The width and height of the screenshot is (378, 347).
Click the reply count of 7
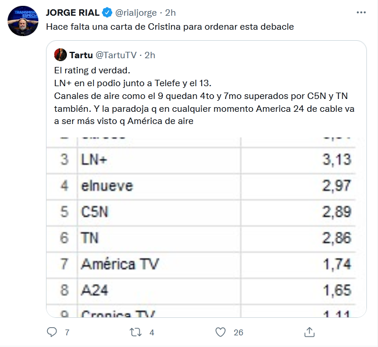click(67, 332)
